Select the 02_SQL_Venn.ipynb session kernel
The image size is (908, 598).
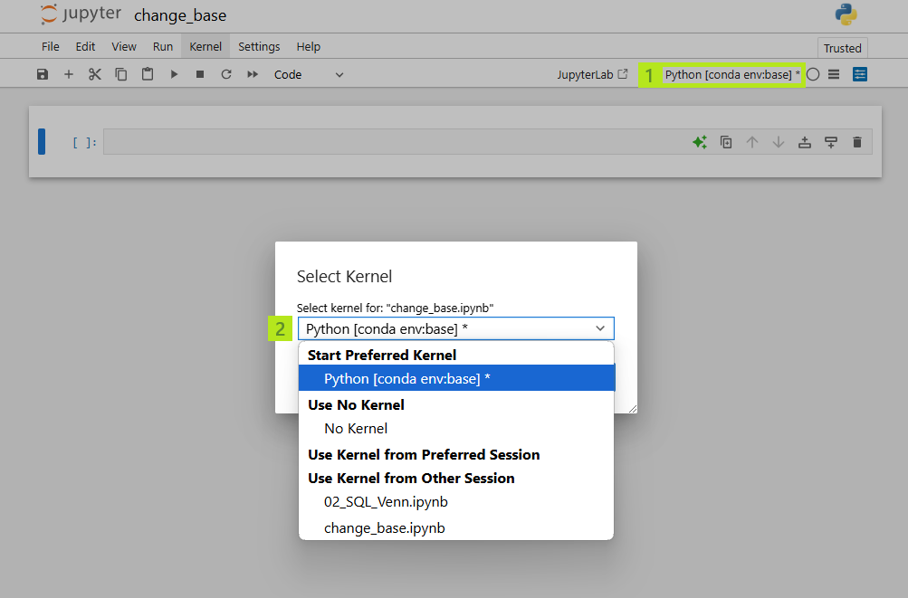pos(456,502)
